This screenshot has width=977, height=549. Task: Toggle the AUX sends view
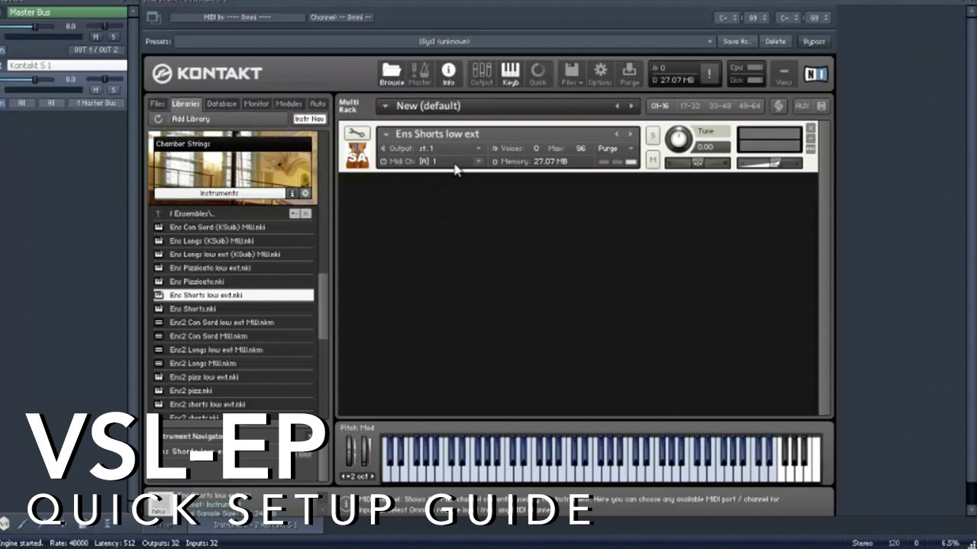click(802, 106)
